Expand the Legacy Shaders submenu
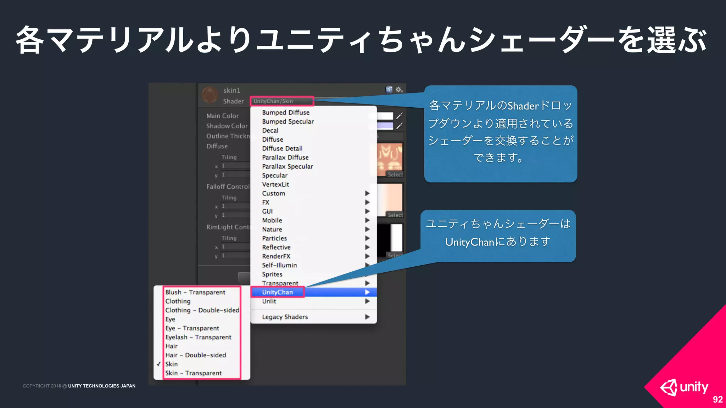The width and height of the screenshot is (726, 408). pos(314,317)
